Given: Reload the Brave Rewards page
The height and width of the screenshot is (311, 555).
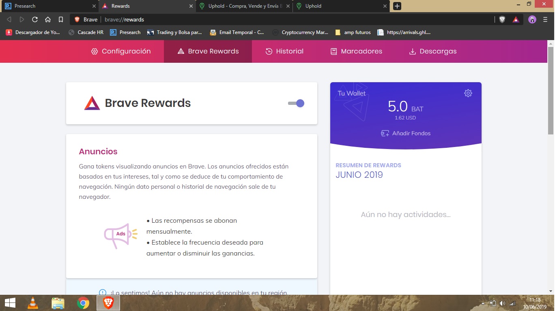Looking at the screenshot, I should click(35, 19).
